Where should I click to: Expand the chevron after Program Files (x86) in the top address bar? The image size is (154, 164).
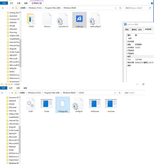[62, 8]
